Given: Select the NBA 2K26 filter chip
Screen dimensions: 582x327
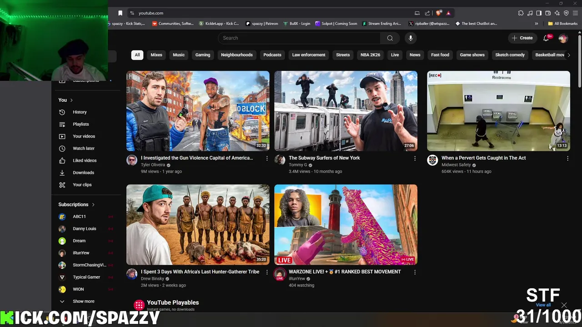Looking at the screenshot, I should click(x=370, y=55).
